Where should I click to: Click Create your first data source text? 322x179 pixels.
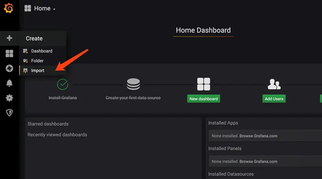click(133, 98)
